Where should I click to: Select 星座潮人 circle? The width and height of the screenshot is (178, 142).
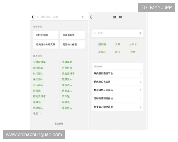[x=38, y=79]
